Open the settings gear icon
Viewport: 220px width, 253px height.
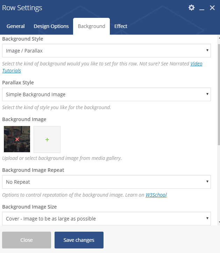click(191, 8)
